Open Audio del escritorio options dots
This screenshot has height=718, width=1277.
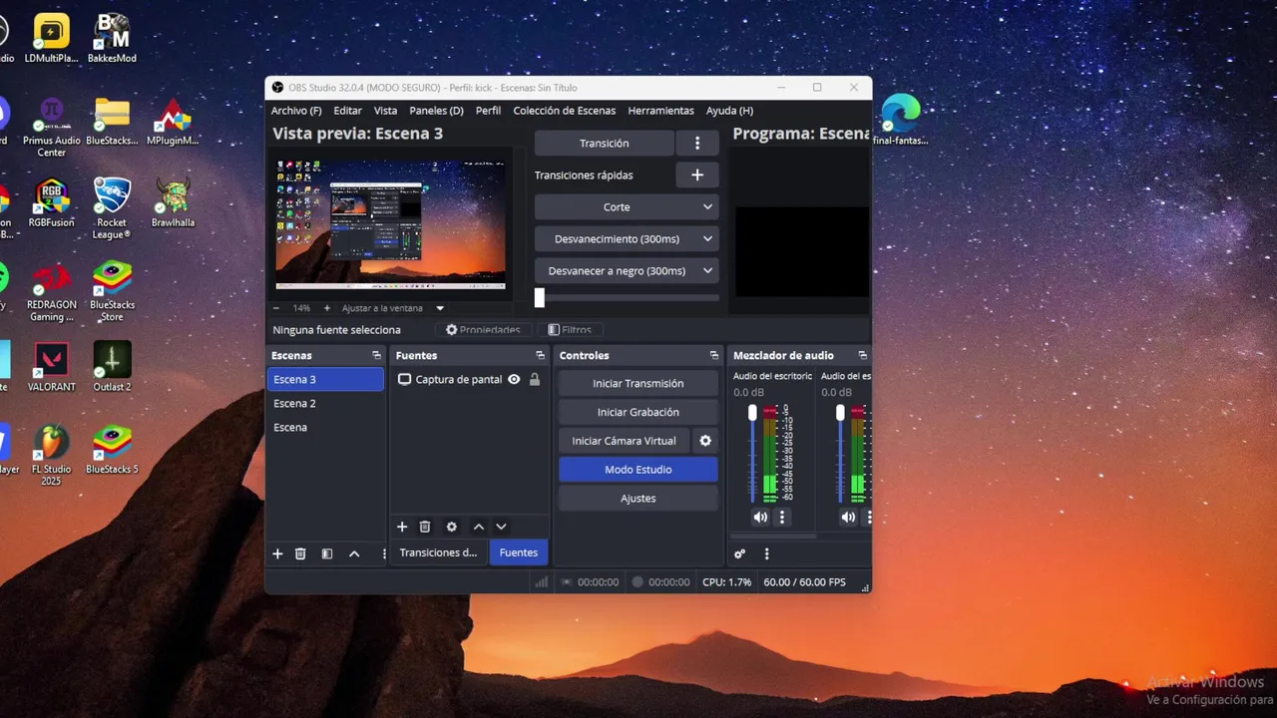[x=782, y=517]
